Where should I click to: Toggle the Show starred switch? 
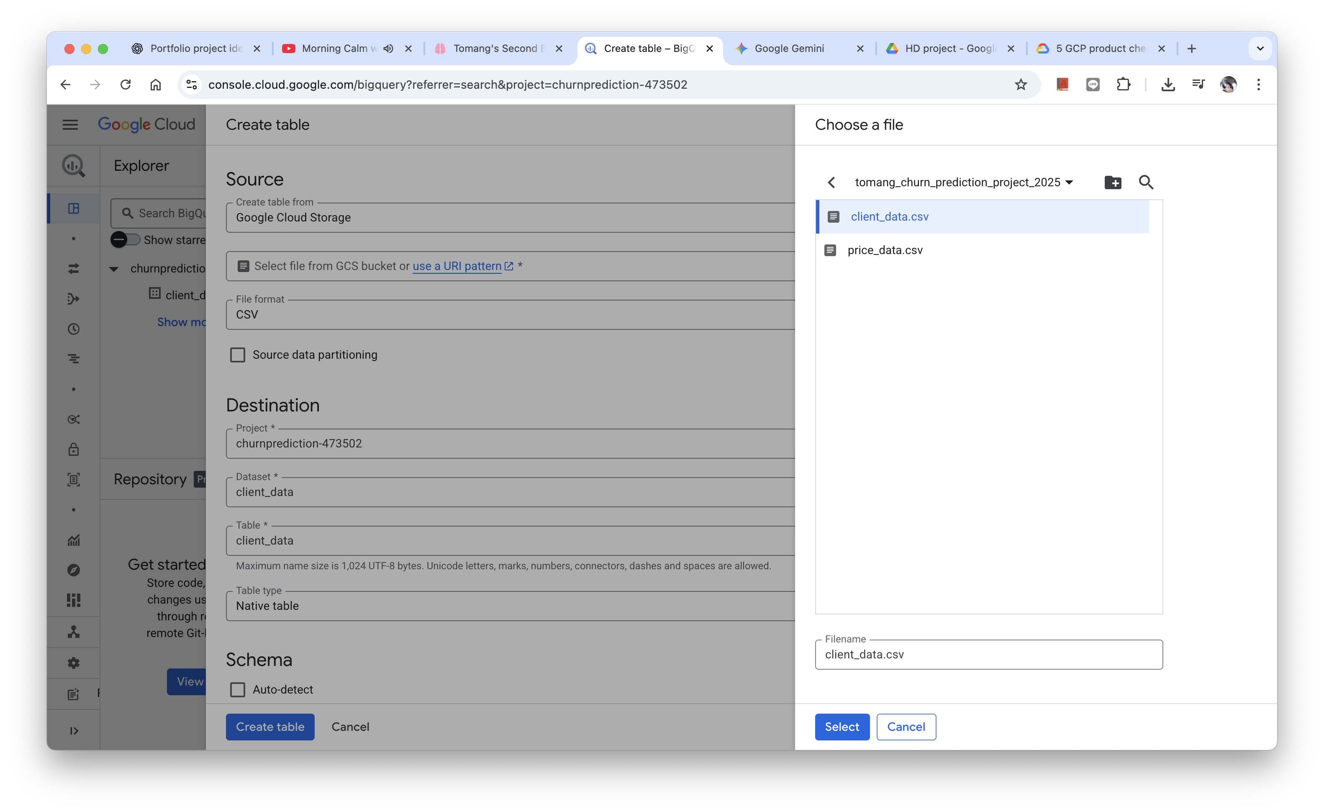point(125,240)
